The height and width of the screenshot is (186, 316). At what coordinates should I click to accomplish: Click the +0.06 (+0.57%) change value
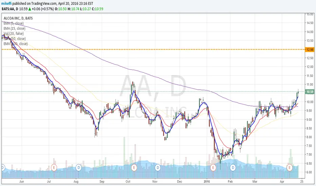(x=42, y=9)
